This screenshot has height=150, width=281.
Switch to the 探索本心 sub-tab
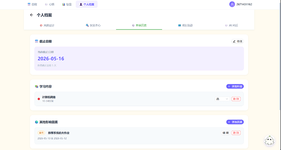click(93, 25)
